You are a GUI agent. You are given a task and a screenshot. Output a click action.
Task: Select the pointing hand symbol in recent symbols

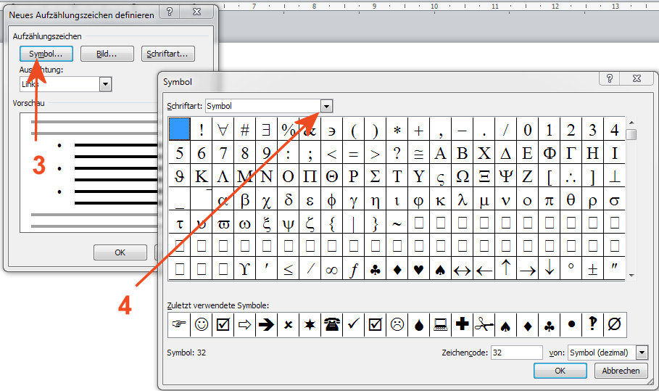point(178,325)
